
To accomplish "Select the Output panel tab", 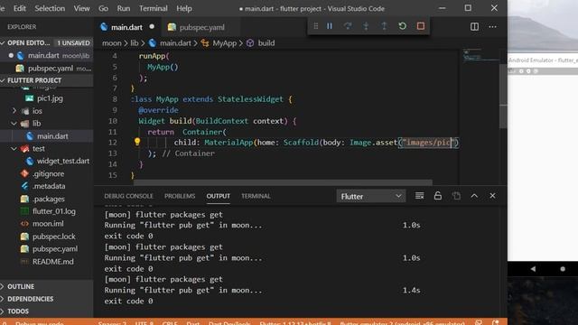I will tap(219, 196).
